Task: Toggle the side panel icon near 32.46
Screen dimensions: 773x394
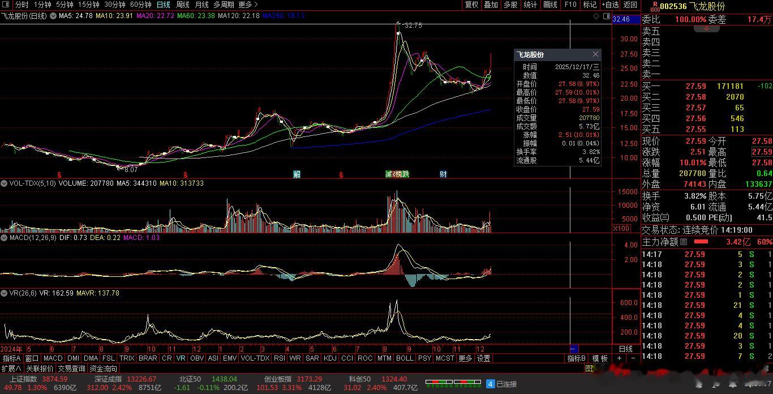Action: point(606,16)
